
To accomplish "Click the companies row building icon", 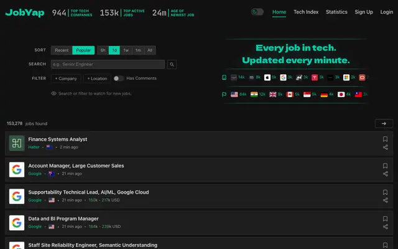I will coord(224,77).
